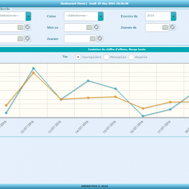Click the '13/07/2016' axis label
This screenshot has height=189, width=189.
pos(55,127)
